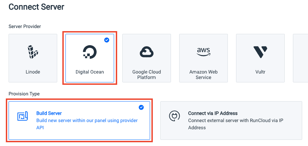Click the Digital Ocean label text

90,72
